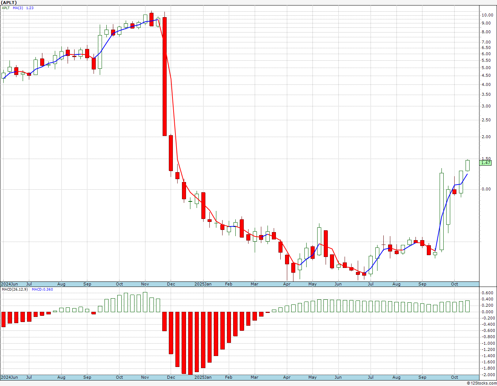Select the 1.47 current price tag
497x386 pixels.
(486, 163)
